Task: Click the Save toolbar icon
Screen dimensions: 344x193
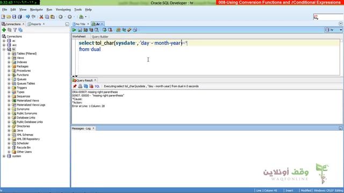Action: coord(14,17)
